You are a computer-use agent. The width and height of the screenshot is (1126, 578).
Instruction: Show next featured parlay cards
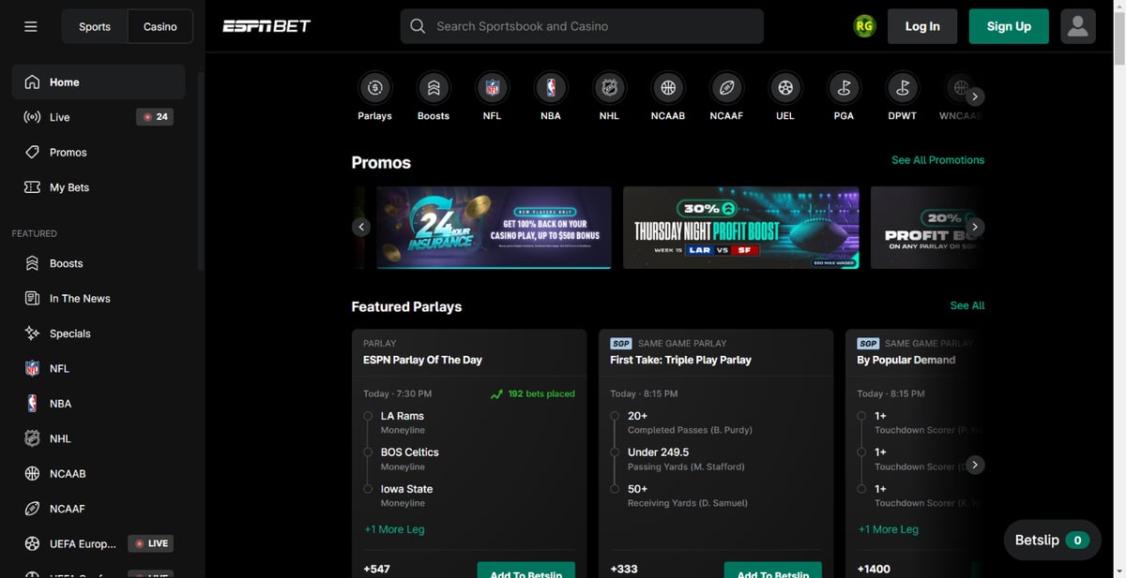976,465
